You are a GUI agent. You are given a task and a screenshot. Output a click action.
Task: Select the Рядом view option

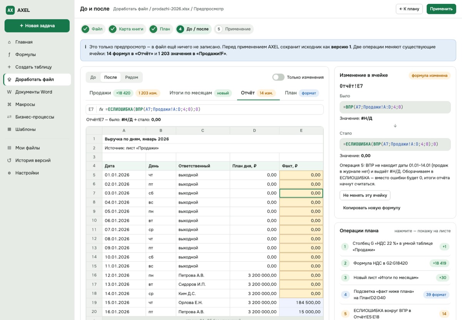click(132, 77)
